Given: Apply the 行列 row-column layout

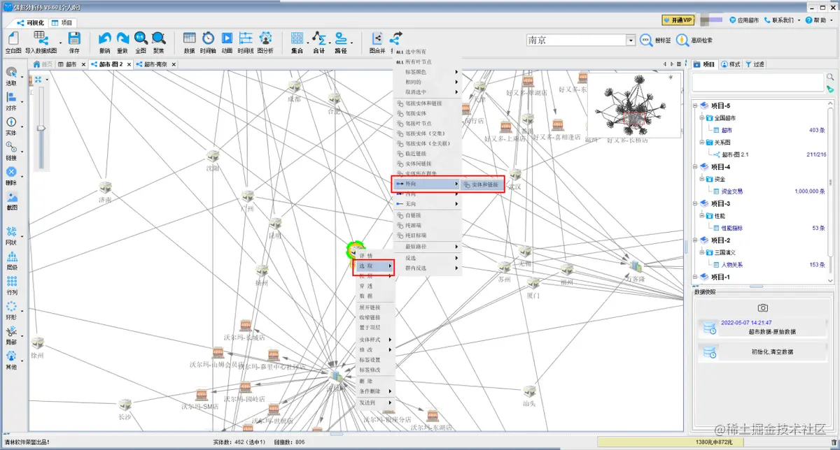Looking at the screenshot, I should (x=11, y=282).
